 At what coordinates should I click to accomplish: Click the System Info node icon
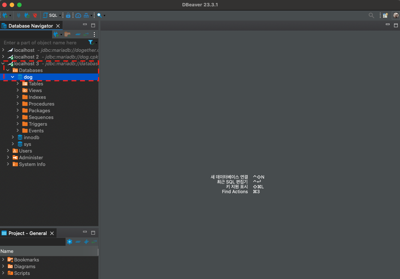pyautogui.click(x=15, y=164)
